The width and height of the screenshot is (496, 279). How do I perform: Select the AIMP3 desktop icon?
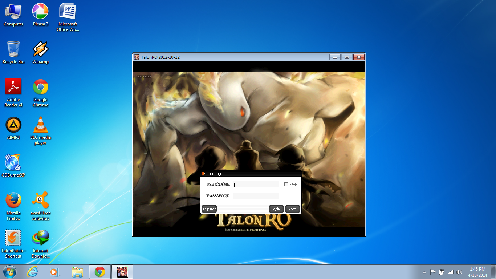click(x=13, y=128)
